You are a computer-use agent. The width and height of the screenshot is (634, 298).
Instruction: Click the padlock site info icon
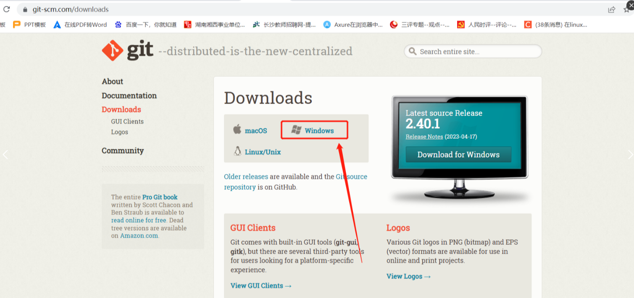coord(25,9)
